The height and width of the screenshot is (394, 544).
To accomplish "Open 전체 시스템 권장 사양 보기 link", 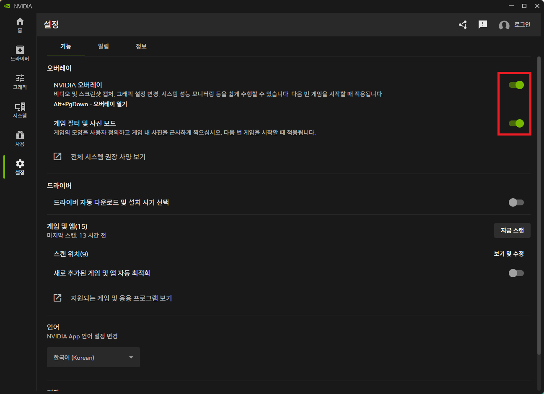I will pyautogui.click(x=108, y=157).
